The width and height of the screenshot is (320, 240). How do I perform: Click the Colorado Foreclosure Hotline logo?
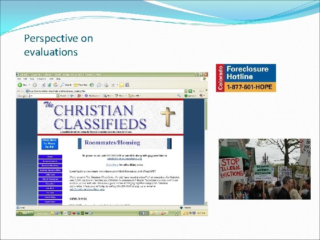pyautogui.click(x=246, y=78)
